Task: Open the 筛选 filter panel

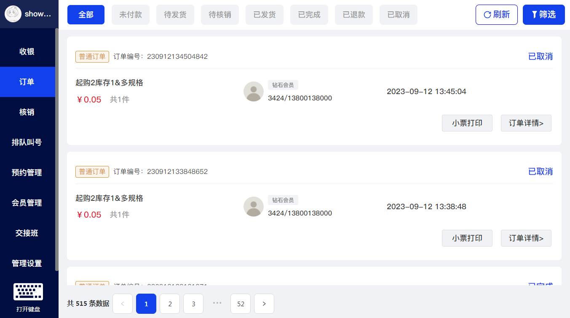Action: 543,14
